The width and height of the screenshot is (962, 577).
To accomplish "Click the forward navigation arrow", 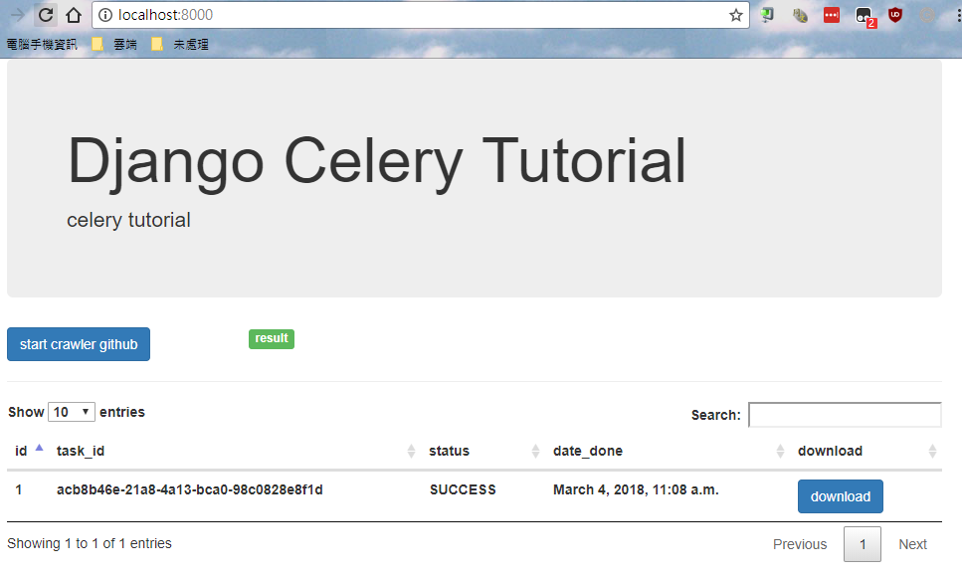I will pyautogui.click(x=17, y=15).
